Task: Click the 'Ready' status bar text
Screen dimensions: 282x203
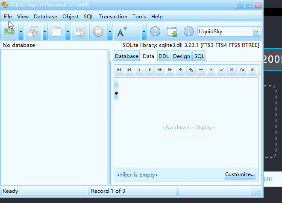Action: click(x=10, y=191)
